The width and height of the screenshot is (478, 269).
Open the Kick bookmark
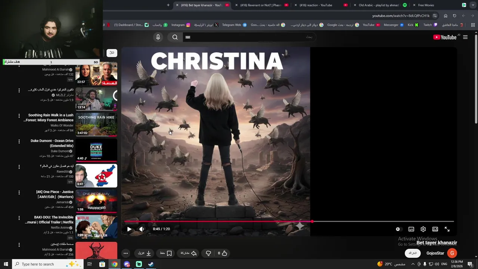pos(413,25)
